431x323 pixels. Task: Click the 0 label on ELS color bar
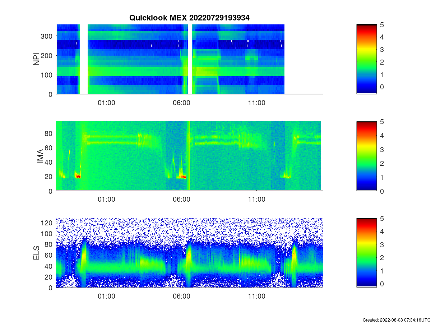click(383, 284)
